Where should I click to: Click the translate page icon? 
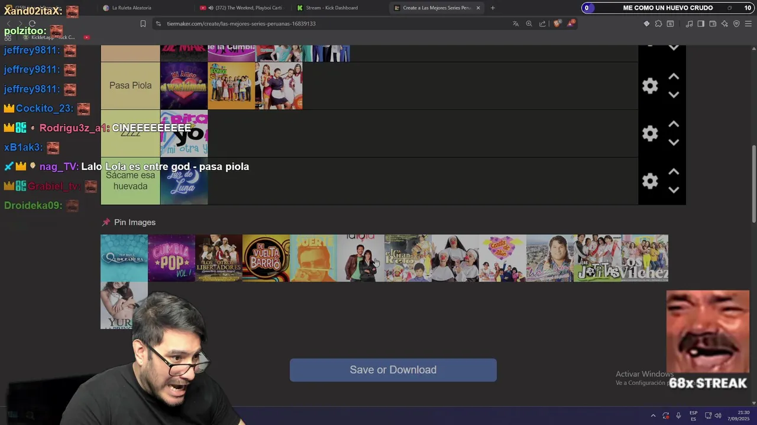516,24
